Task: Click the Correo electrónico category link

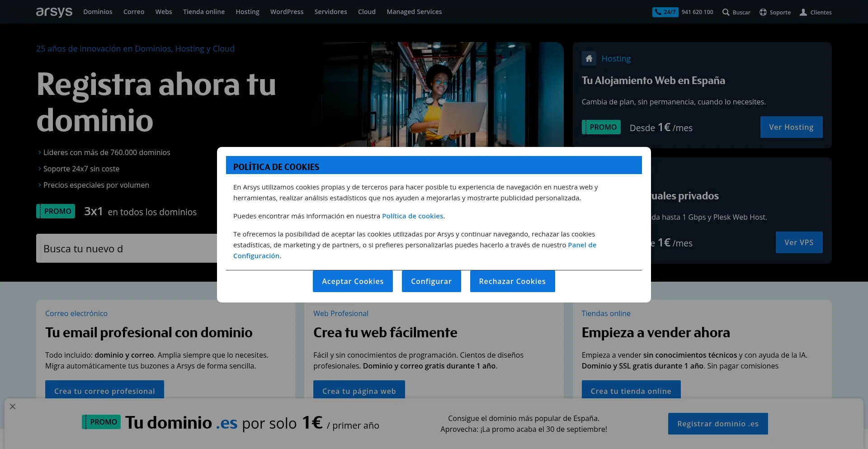Action: 76,313
